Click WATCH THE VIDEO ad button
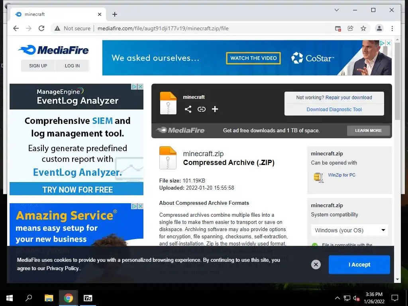The width and height of the screenshot is (408, 306). point(253,58)
